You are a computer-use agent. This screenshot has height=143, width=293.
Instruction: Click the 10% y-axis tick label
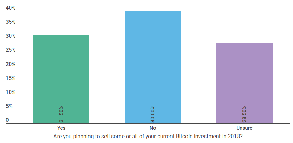click(x=11, y=92)
